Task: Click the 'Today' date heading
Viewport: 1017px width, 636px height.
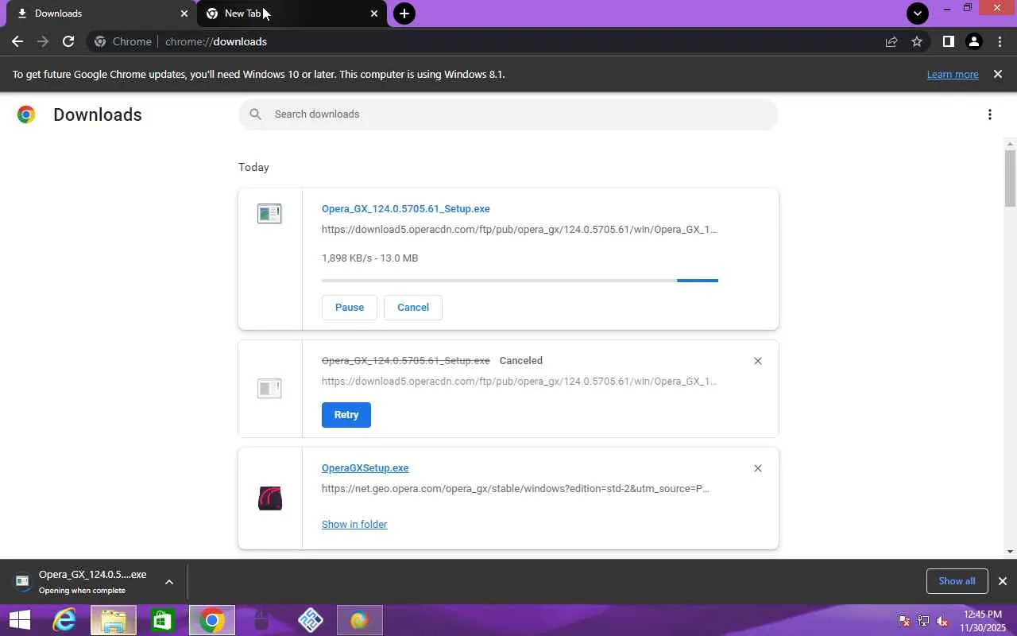Action: click(x=253, y=167)
